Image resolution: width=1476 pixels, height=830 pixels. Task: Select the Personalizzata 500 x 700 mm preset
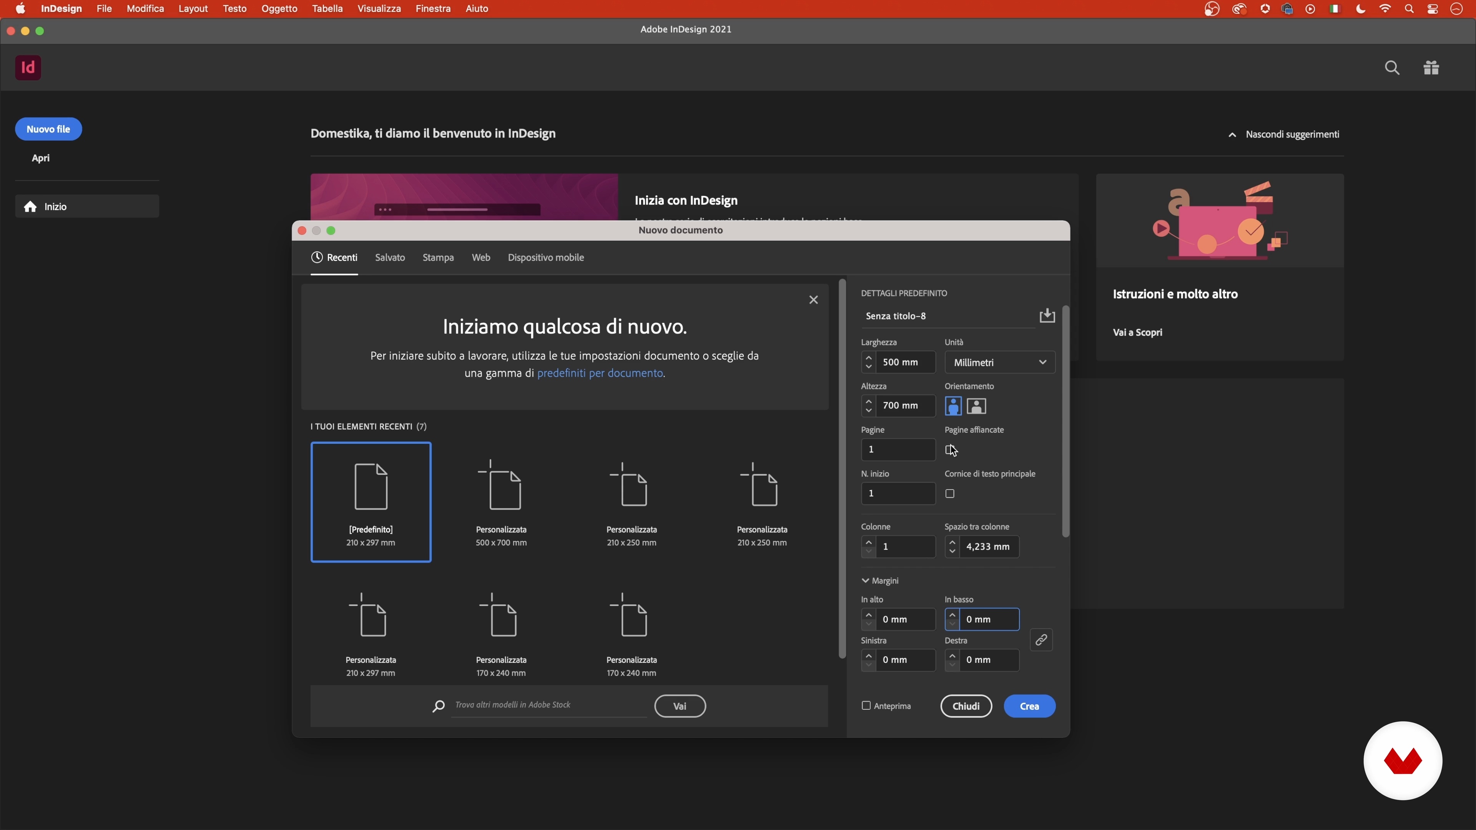(x=501, y=502)
